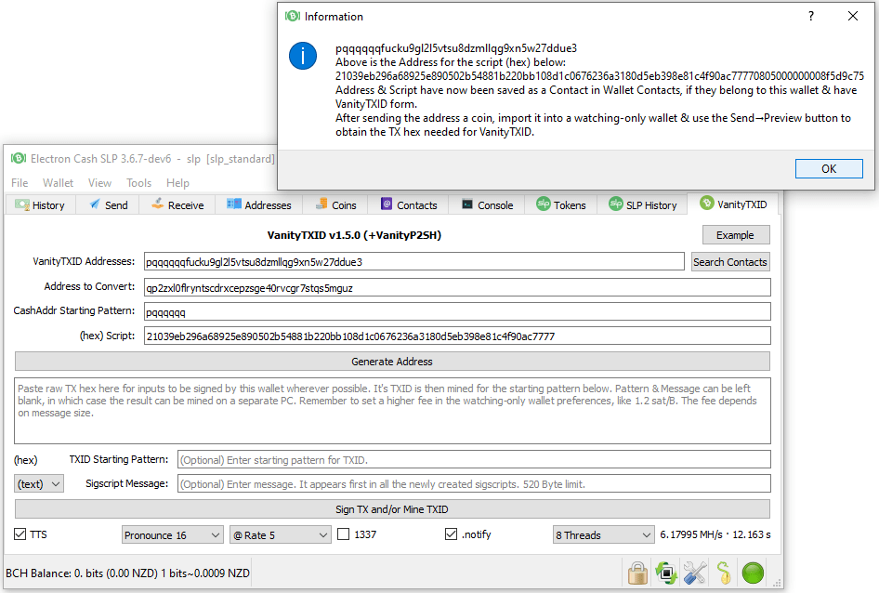Click the padlock icon to set a password
The height and width of the screenshot is (593, 879).
(637, 573)
